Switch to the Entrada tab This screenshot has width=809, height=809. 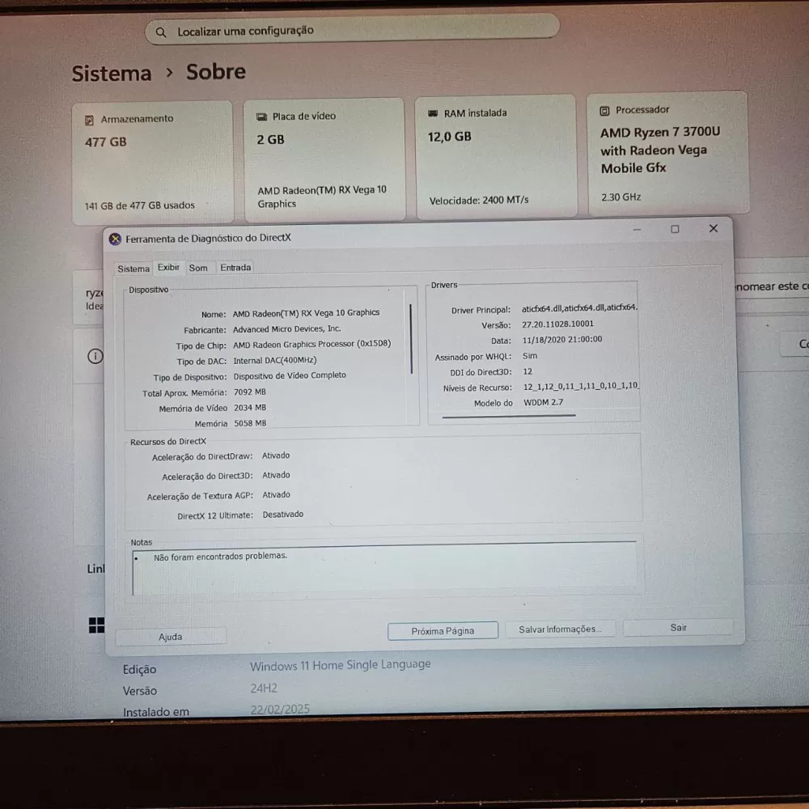pos(235,267)
